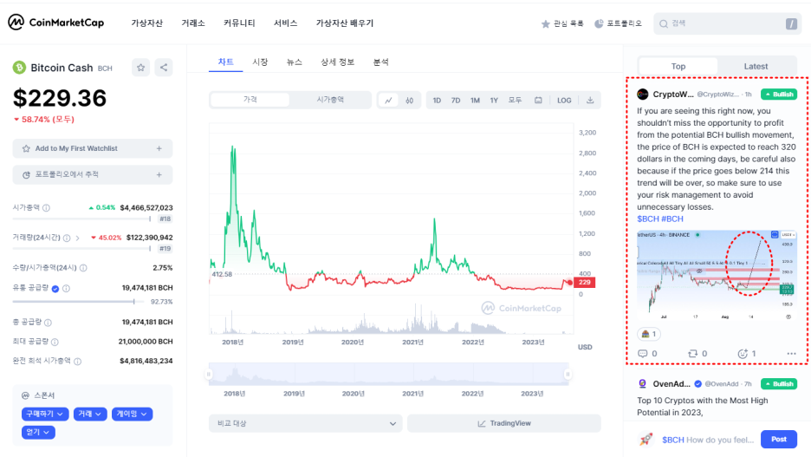Image resolution: width=811 pixels, height=457 pixels.
Task: Open CryptoW post more options
Action: (791, 354)
